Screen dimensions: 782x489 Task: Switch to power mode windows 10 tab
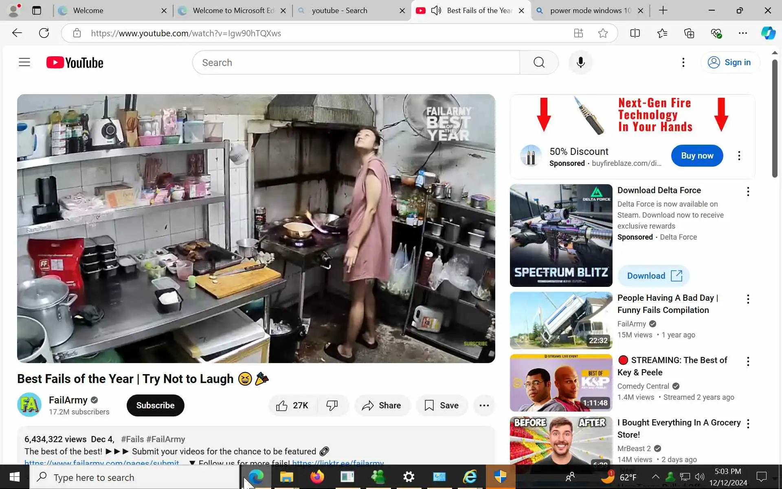tap(590, 11)
